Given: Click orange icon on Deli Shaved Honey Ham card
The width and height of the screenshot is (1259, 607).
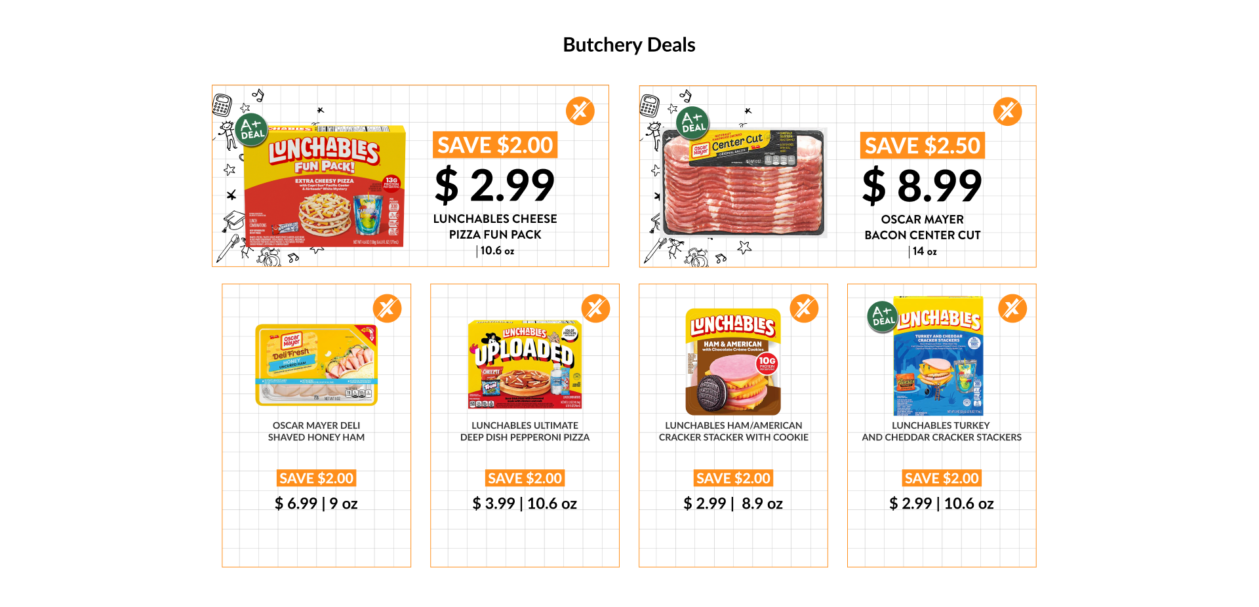Looking at the screenshot, I should 388,308.
